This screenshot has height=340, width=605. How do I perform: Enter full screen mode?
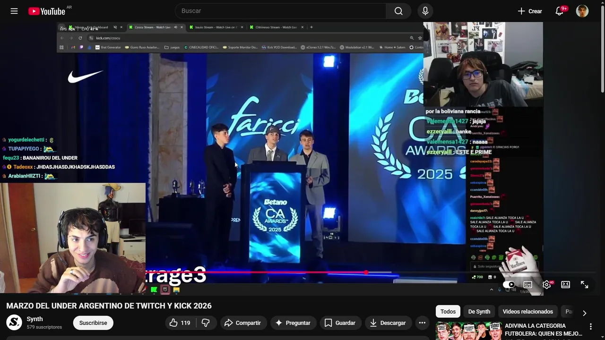(585, 285)
